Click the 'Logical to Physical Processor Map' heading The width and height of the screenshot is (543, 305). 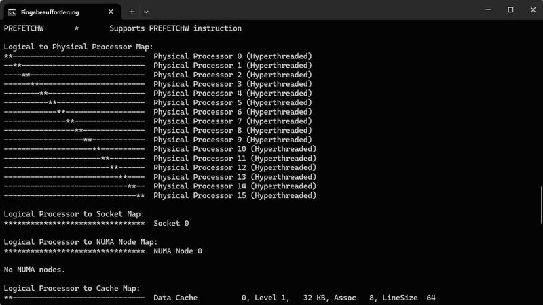pos(73,47)
